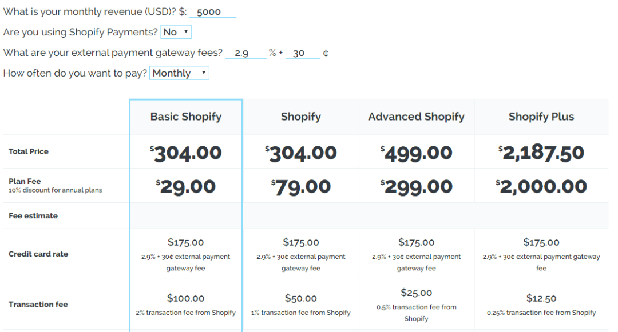Click the $12.50 Shopify Plus transaction fee
The width and height of the screenshot is (618, 332).
click(541, 298)
